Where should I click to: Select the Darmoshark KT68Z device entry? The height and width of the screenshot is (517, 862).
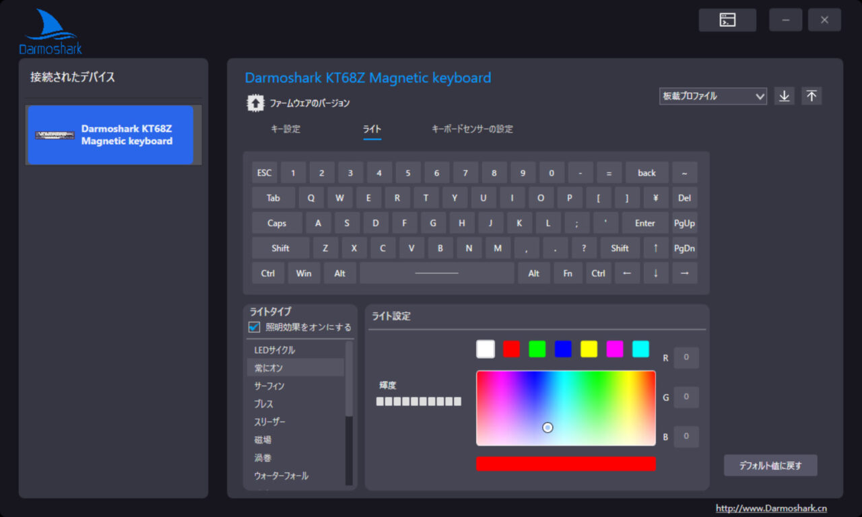(x=109, y=135)
